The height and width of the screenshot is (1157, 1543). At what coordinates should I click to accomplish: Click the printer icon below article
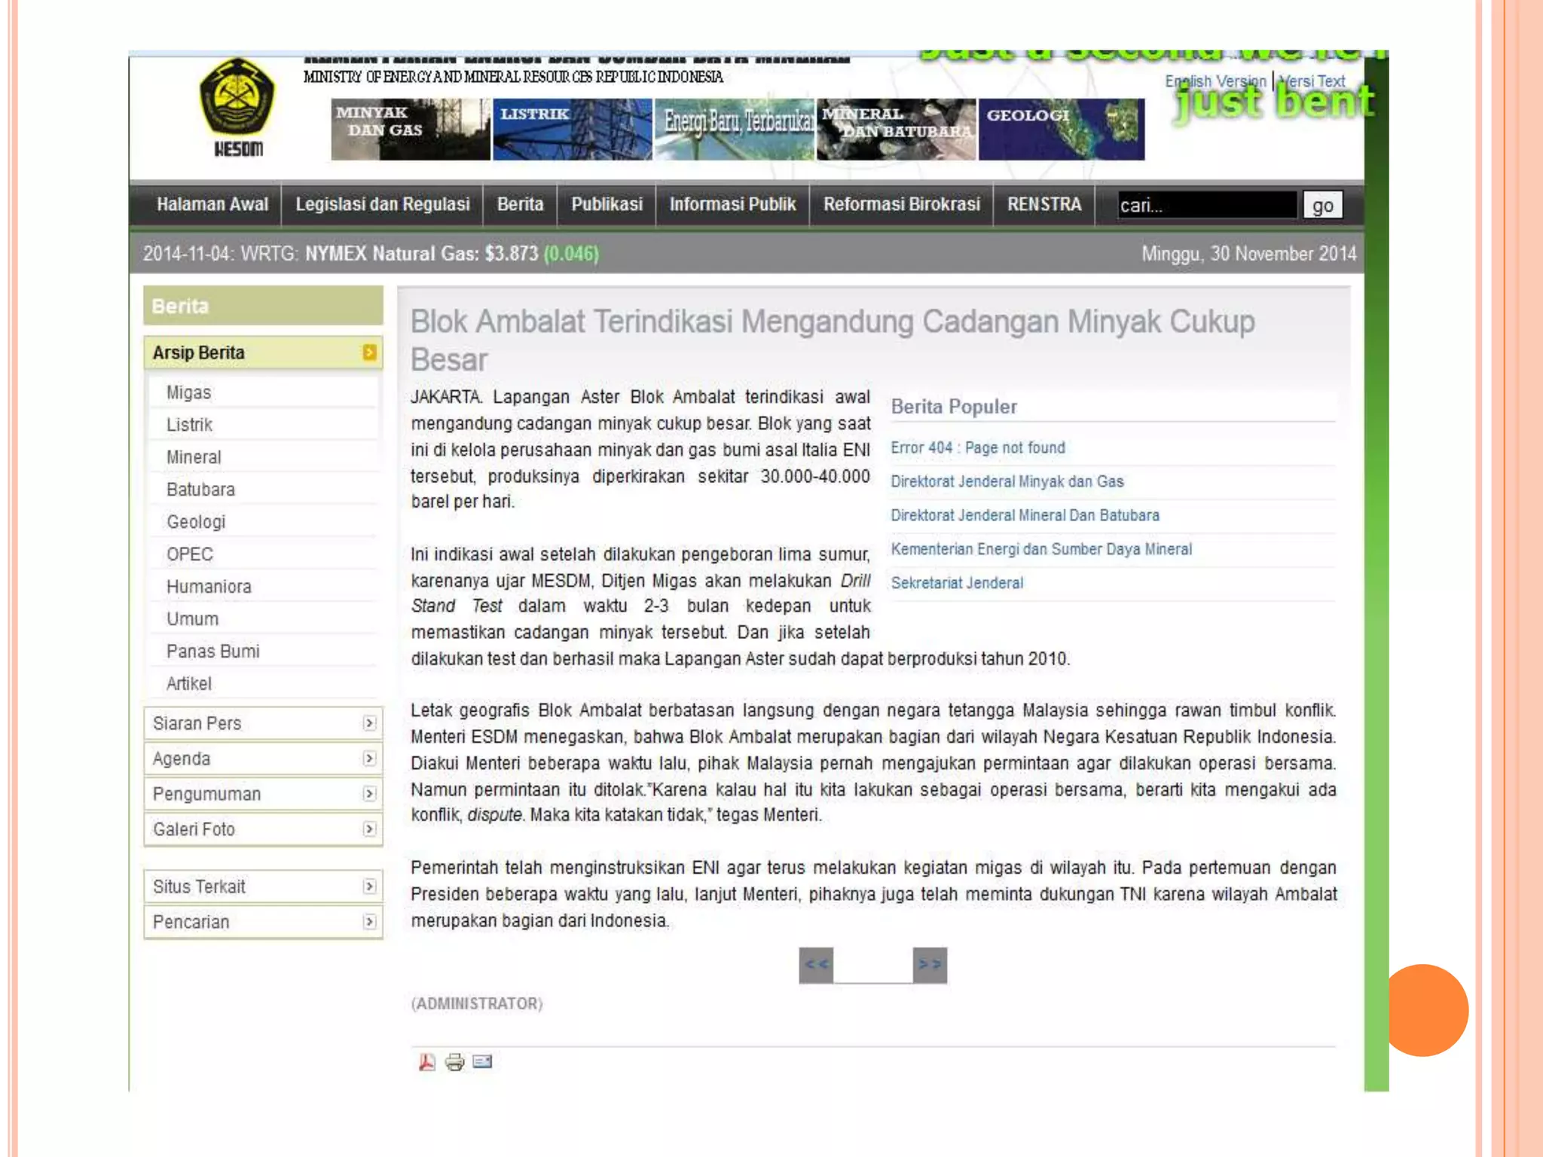click(454, 1062)
